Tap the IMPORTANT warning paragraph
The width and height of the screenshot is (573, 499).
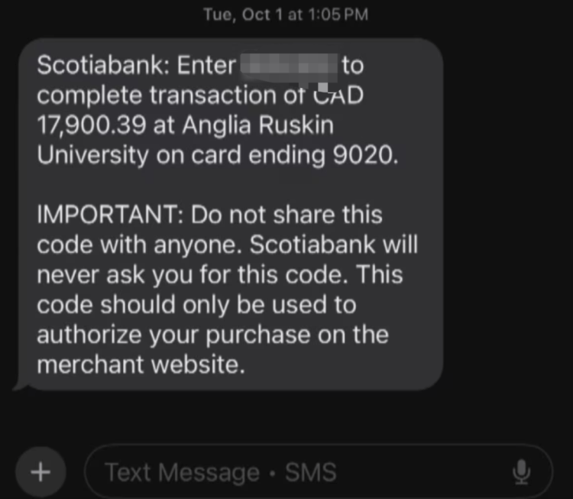click(x=228, y=289)
